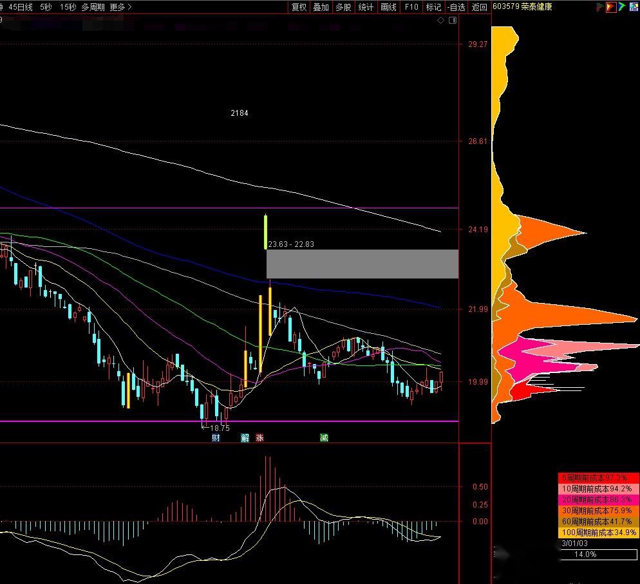640x584 pixels.
Task: Open the 复权 adjustment menu
Action: [x=299, y=7]
